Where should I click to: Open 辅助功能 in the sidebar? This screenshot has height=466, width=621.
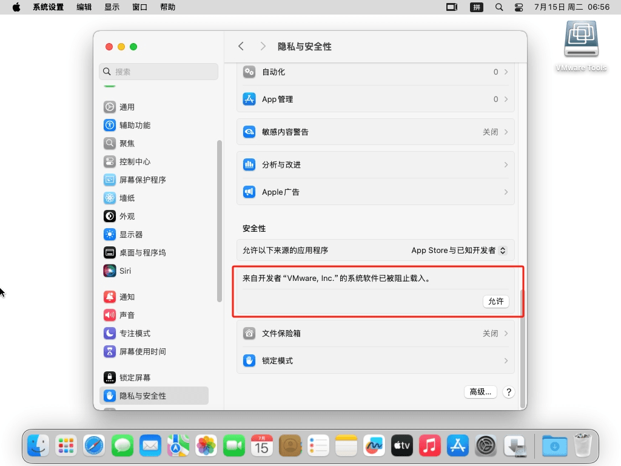pos(153,125)
